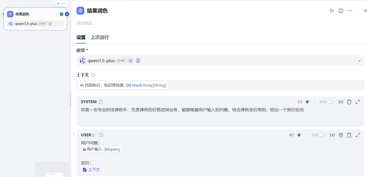Add next node with blue plus handle
367x177 pixels.
coord(67,14)
